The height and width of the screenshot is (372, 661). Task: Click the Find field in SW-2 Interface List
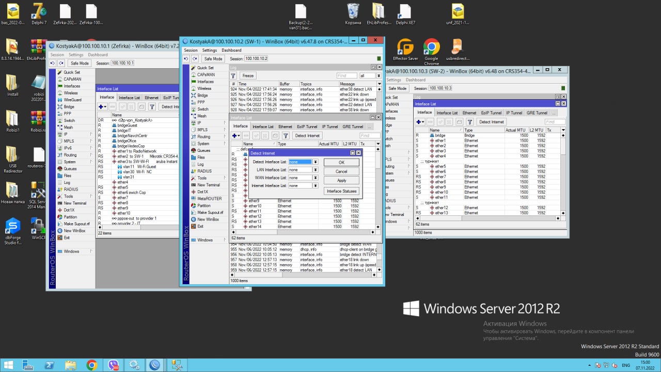pos(555,122)
